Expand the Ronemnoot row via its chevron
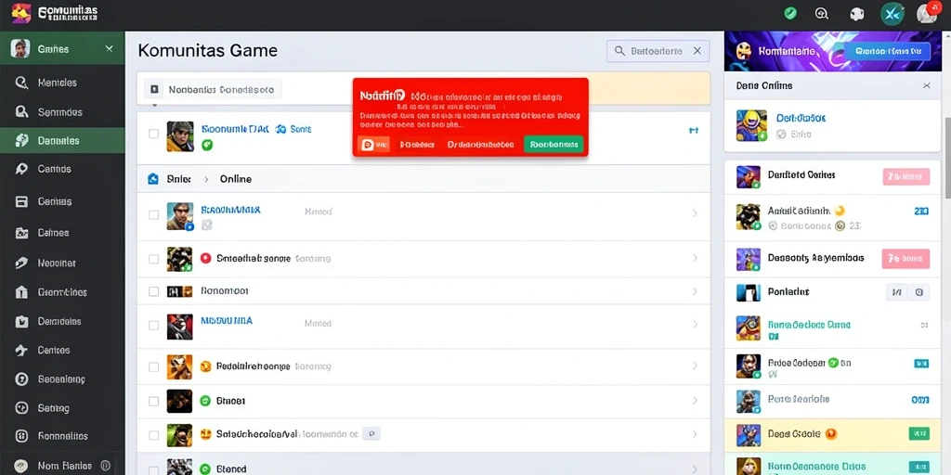 point(695,291)
